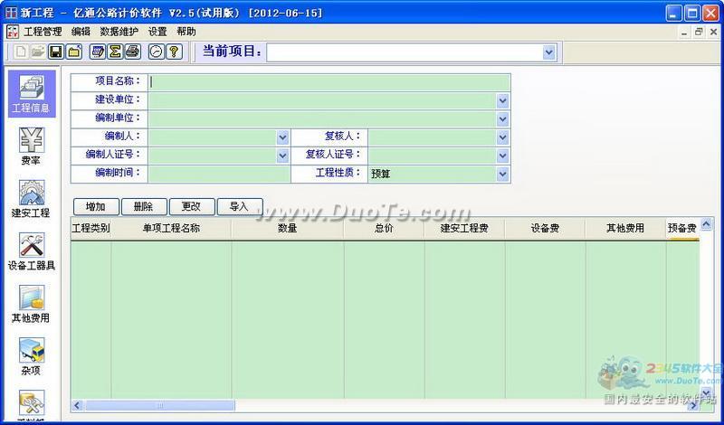Click the question mark help icon

(x=174, y=52)
